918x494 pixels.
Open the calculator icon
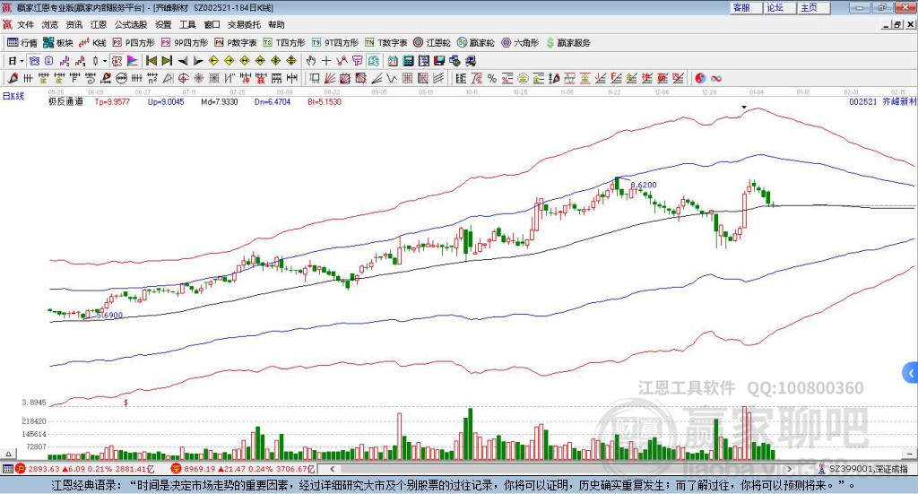[x=408, y=61]
